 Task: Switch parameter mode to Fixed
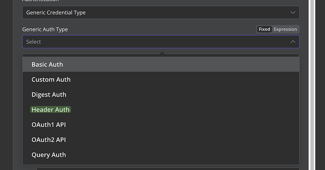coord(264,29)
